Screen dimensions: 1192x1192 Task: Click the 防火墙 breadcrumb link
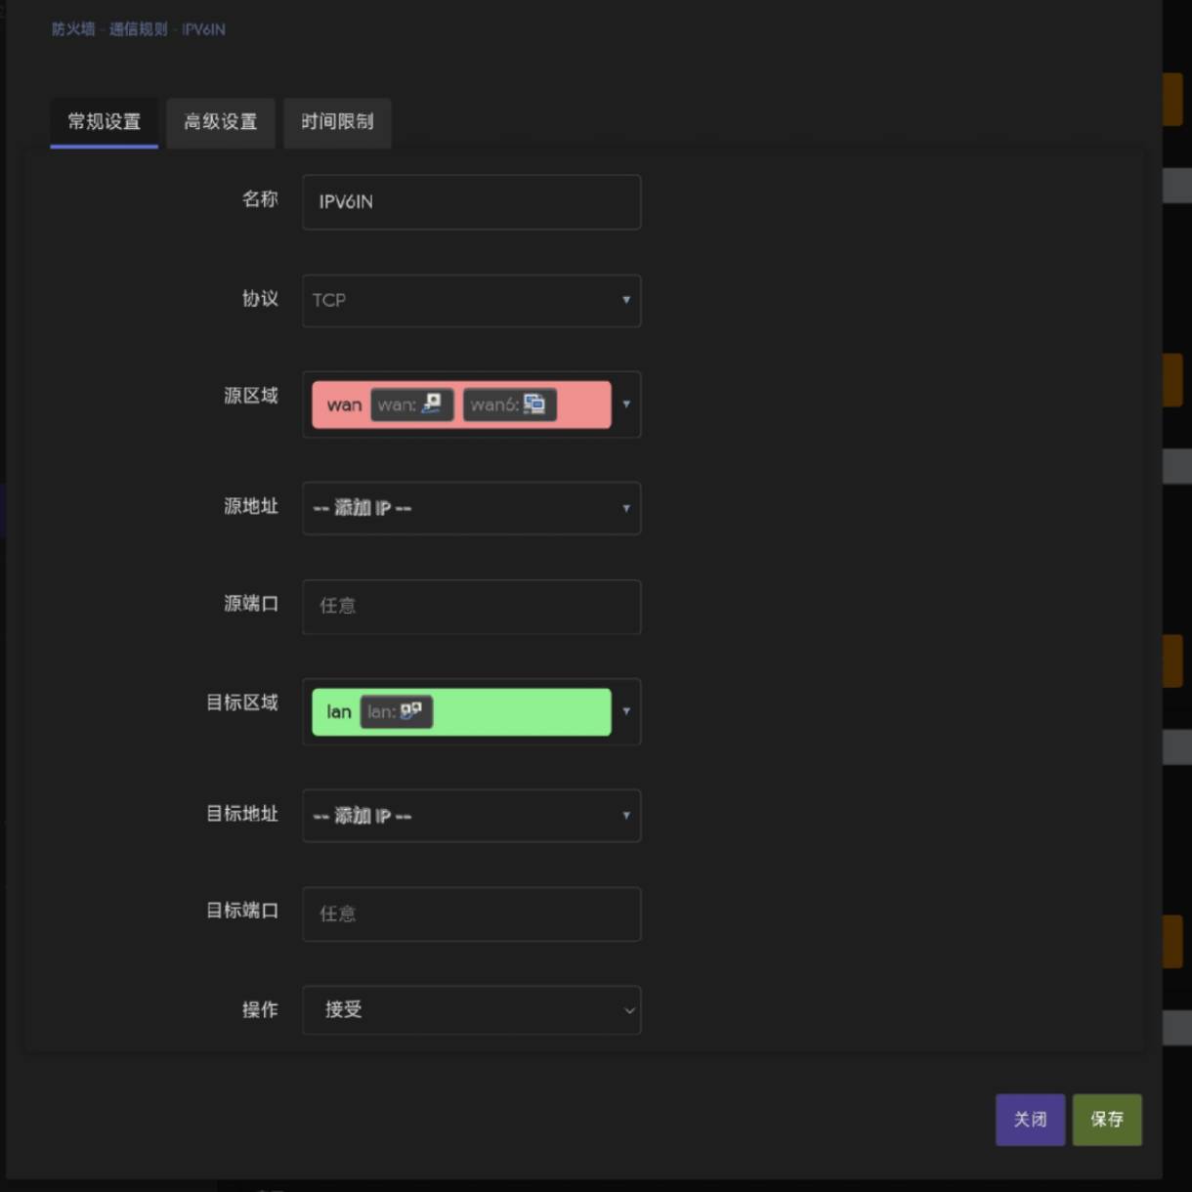[x=73, y=29]
